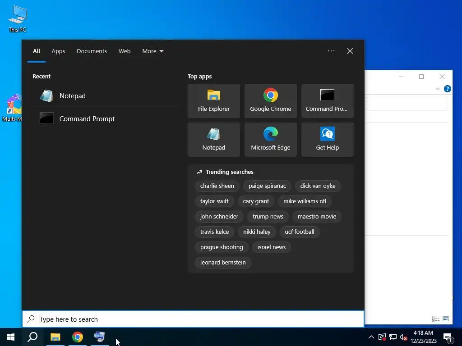Viewport: 462px width, 346px height.
Task: Search trending topic trump news
Action: pos(268,216)
